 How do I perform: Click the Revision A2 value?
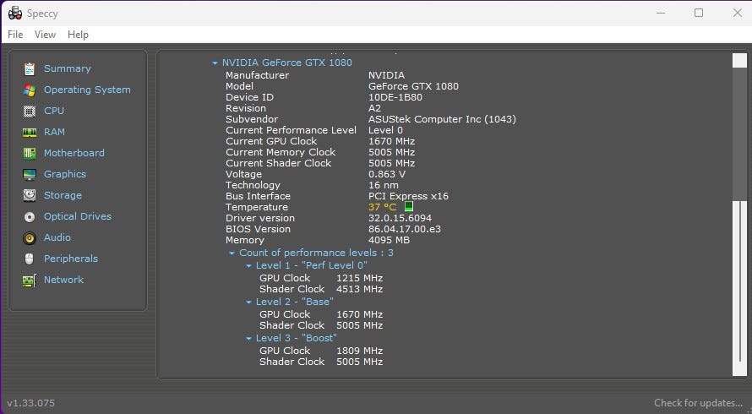tap(374, 108)
